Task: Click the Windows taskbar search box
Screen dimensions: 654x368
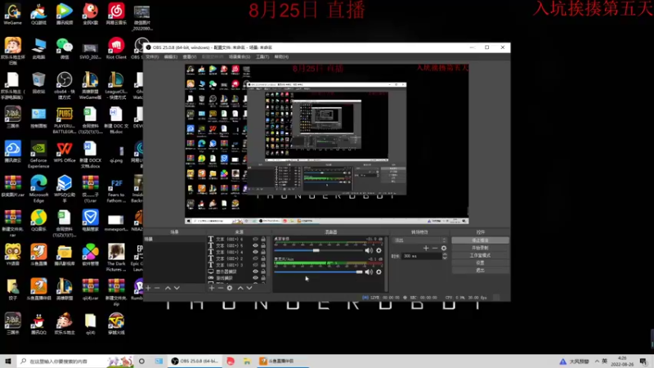Action: click(76, 361)
